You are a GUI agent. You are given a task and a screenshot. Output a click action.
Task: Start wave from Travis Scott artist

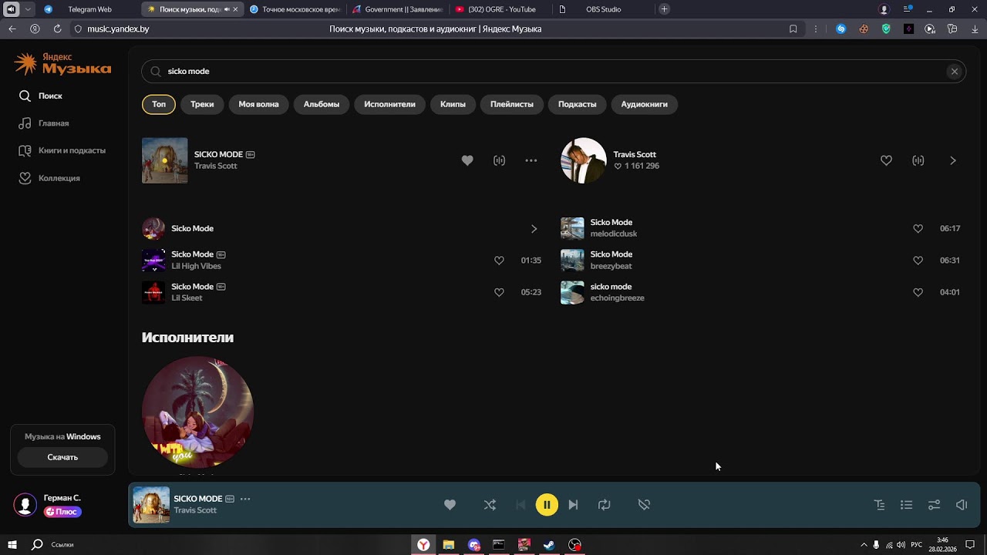918,160
